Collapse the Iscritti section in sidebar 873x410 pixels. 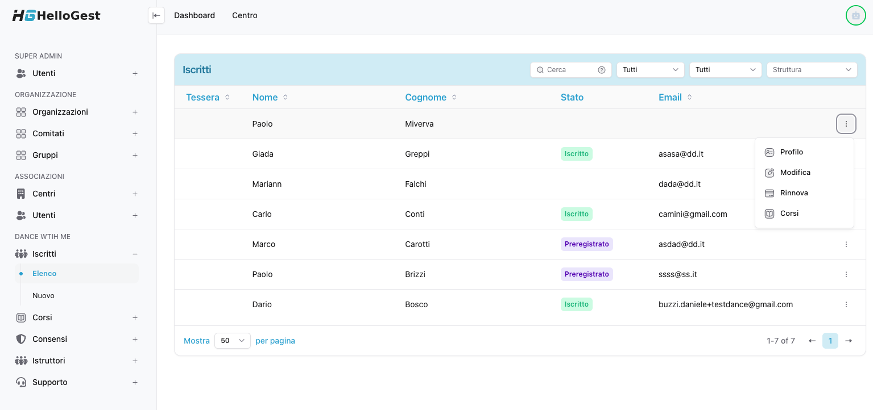(x=135, y=254)
